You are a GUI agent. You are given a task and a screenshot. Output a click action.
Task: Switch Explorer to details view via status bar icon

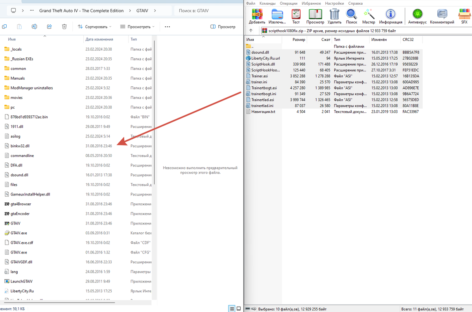232,309
